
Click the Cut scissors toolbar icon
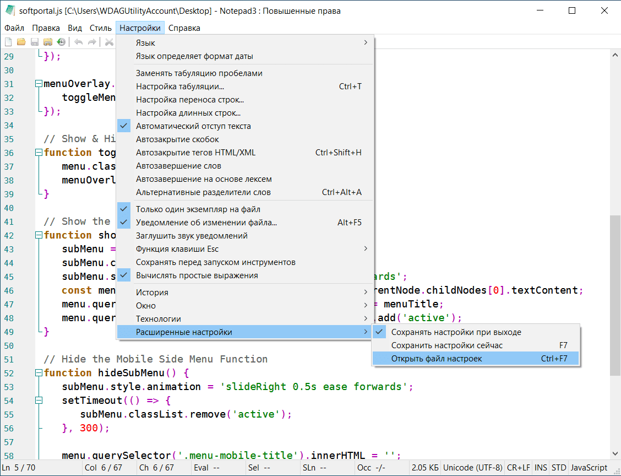tap(109, 42)
